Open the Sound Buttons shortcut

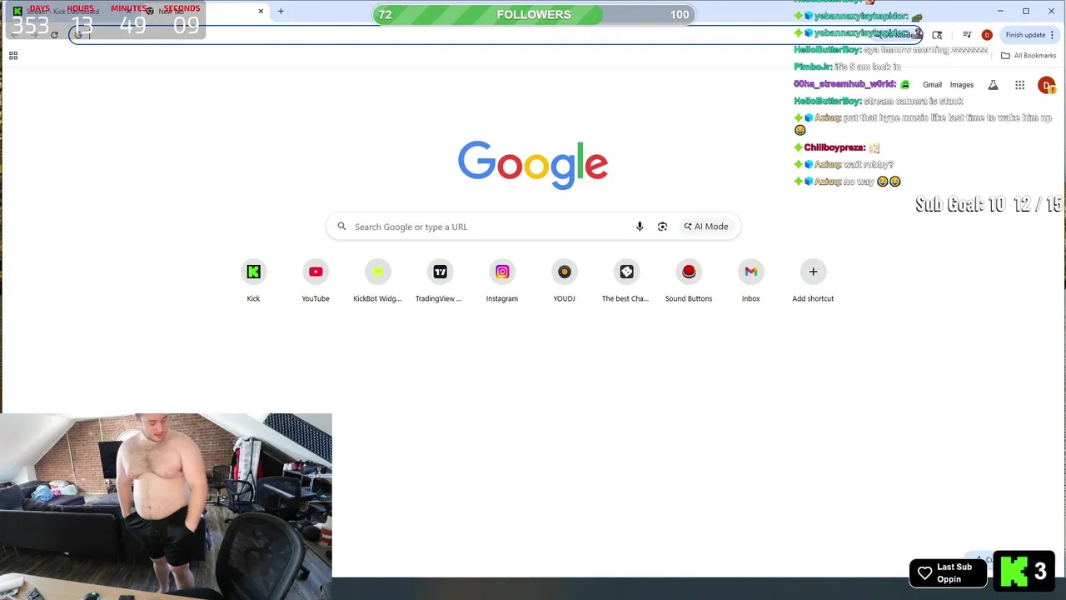coord(689,282)
